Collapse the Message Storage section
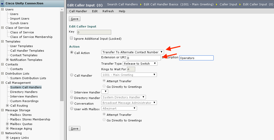The width and height of the screenshot is (274, 140). 3,110
